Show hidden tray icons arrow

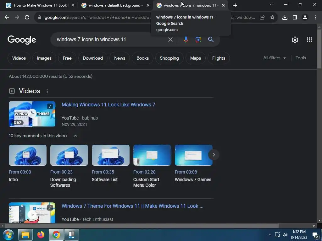tap(270, 235)
